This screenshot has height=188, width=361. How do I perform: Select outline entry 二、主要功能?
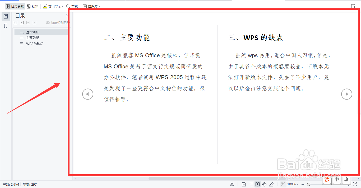click(x=29, y=38)
